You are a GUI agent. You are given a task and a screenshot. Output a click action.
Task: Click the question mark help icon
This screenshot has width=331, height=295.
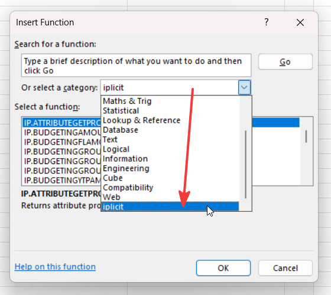click(267, 22)
